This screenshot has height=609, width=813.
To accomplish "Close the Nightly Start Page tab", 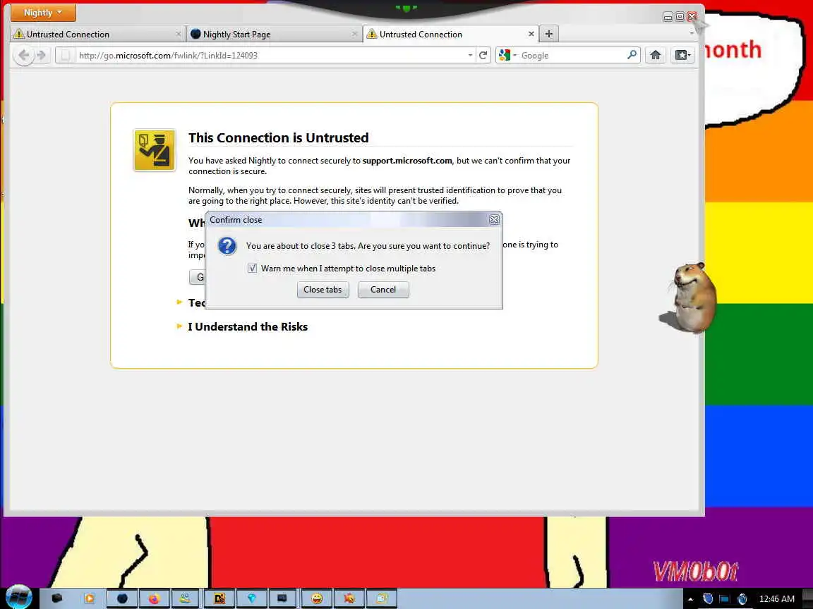I will click(x=355, y=34).
